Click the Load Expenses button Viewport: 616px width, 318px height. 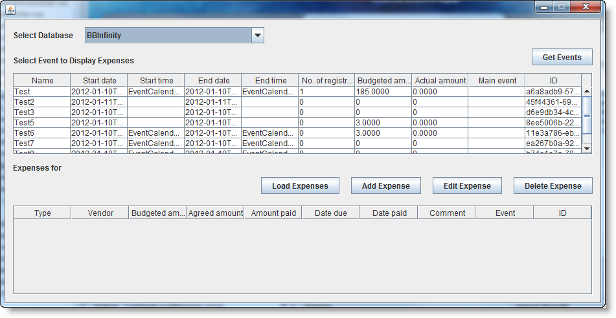tap(300, 186)
